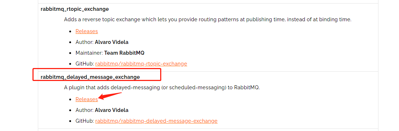Click the rabbitmq_delayed_message_exchange plugin heading
The height and width of the screenshot is (131, 399).
click(x=90, y=77)
